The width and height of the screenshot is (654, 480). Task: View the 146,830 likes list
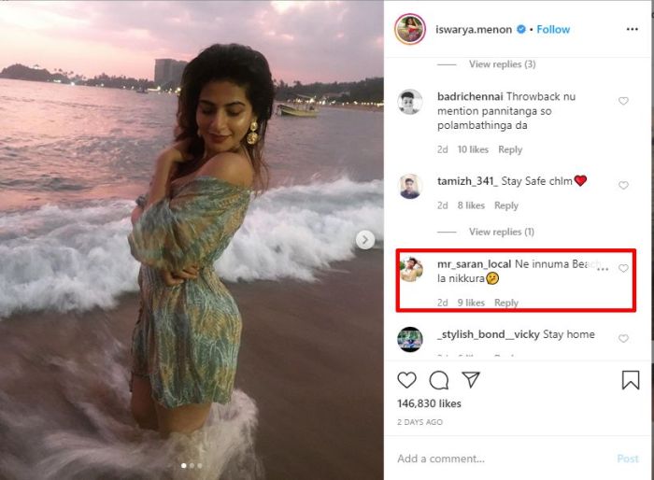430,403
